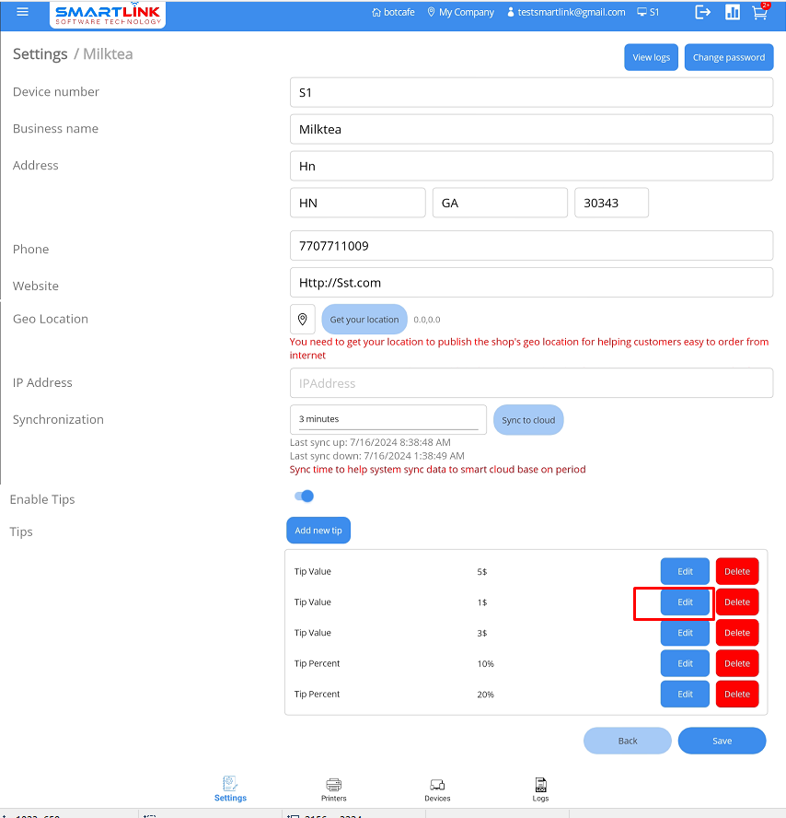
Task: Open the shopping cart icon
Action: [x=759, y=13]
